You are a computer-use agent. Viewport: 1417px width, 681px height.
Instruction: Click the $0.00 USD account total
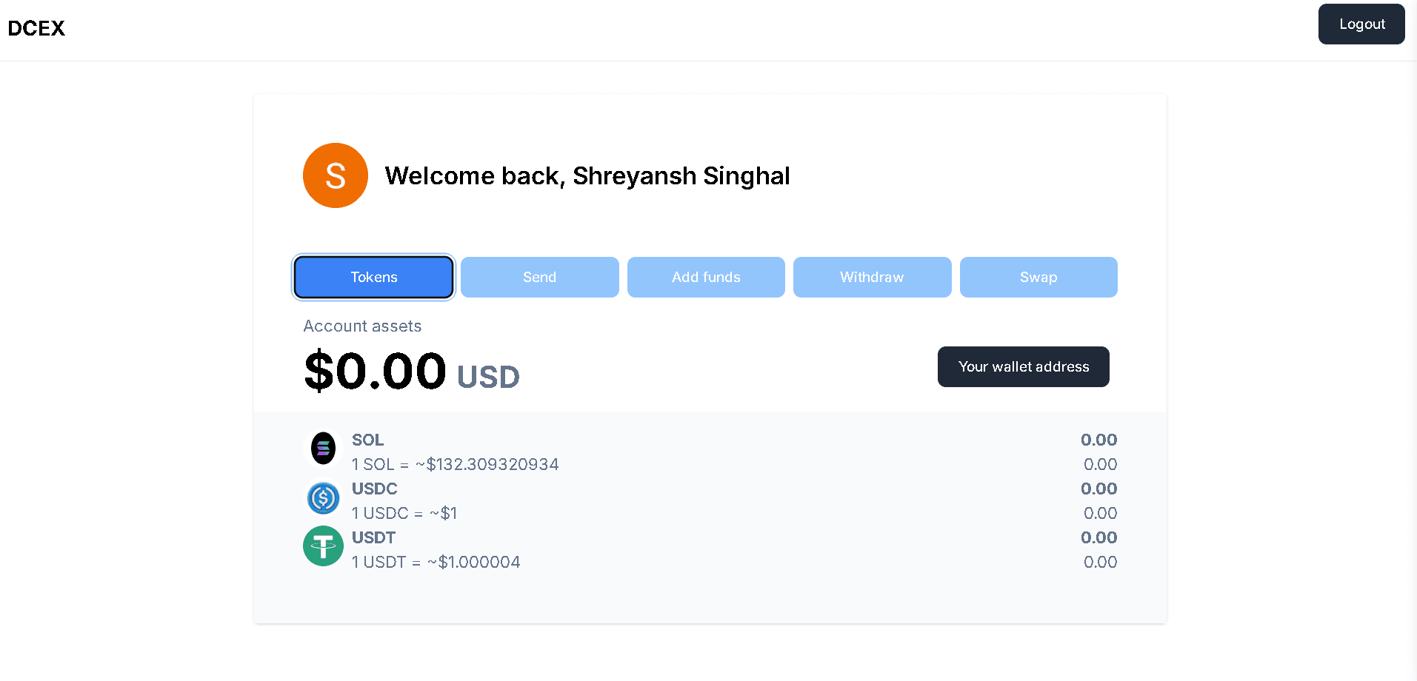point(412,371)
